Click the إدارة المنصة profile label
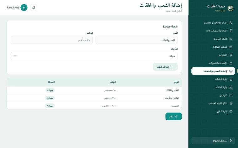This screenshot has width=238, height=148. (x=13, y=7)
